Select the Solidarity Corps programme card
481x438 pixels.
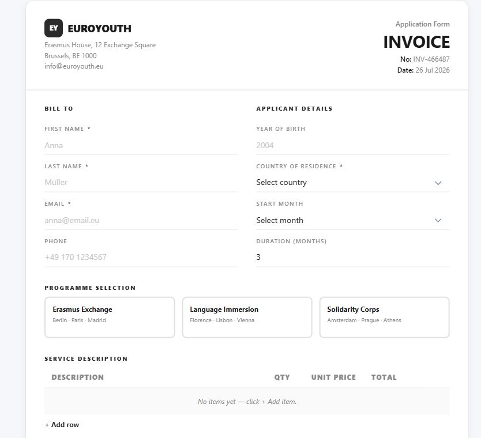point(384,317)
